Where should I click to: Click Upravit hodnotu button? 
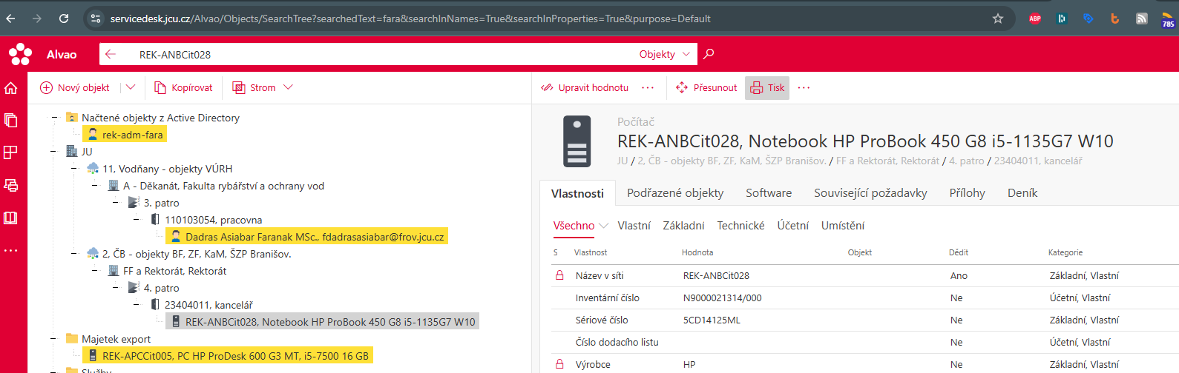point(585,87)
